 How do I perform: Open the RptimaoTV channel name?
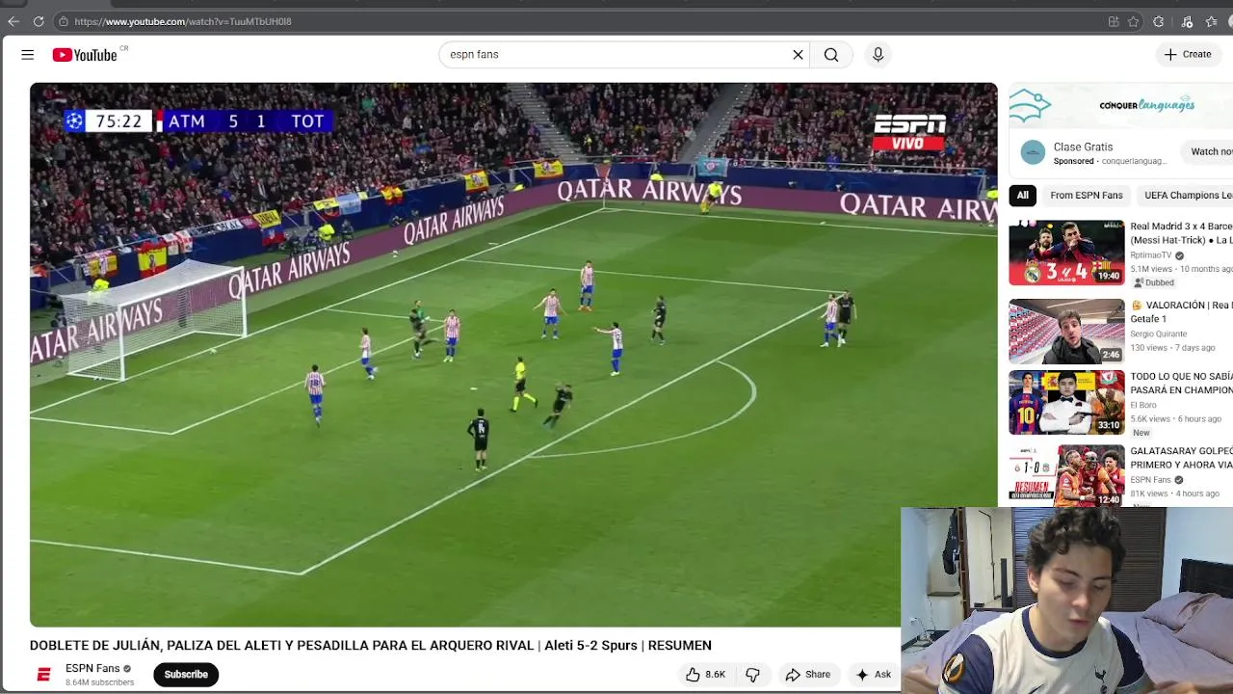pyautogui.click(x=1151, y=256)
